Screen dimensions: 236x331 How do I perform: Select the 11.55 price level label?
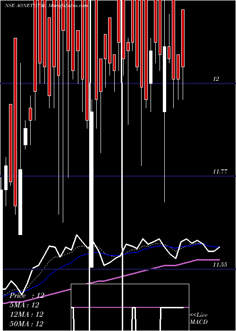pos(220,264)
